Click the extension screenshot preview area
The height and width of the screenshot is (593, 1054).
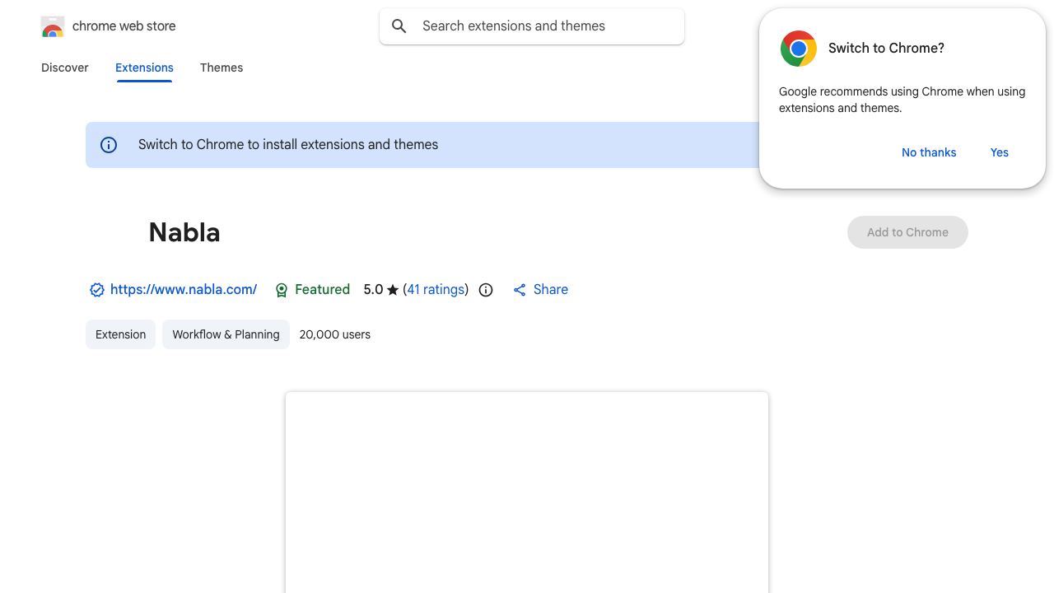pos(527,493)
